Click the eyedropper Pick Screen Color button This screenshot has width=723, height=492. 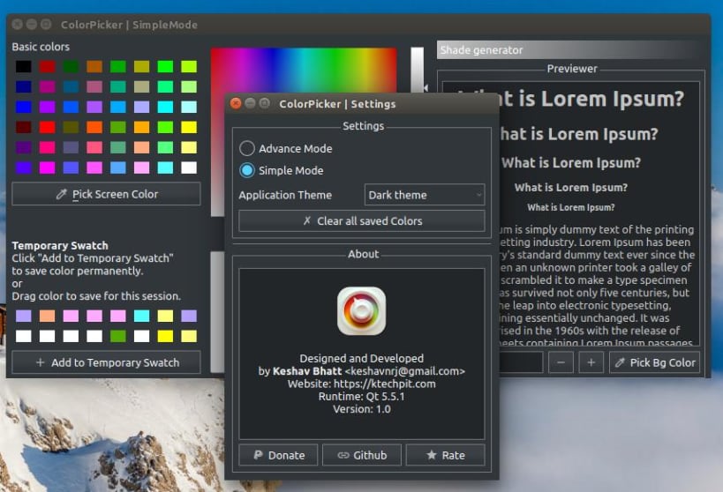click(106, 194)
